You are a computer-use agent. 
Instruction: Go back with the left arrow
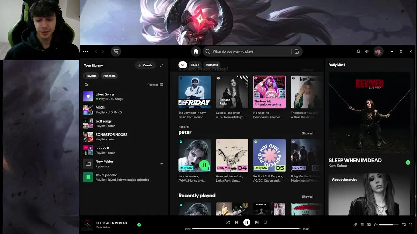pyautogui.click(x=96, y=51)
